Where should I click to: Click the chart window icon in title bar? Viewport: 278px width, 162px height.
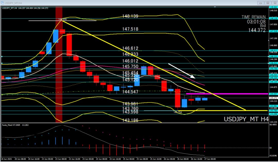(2, 3)
